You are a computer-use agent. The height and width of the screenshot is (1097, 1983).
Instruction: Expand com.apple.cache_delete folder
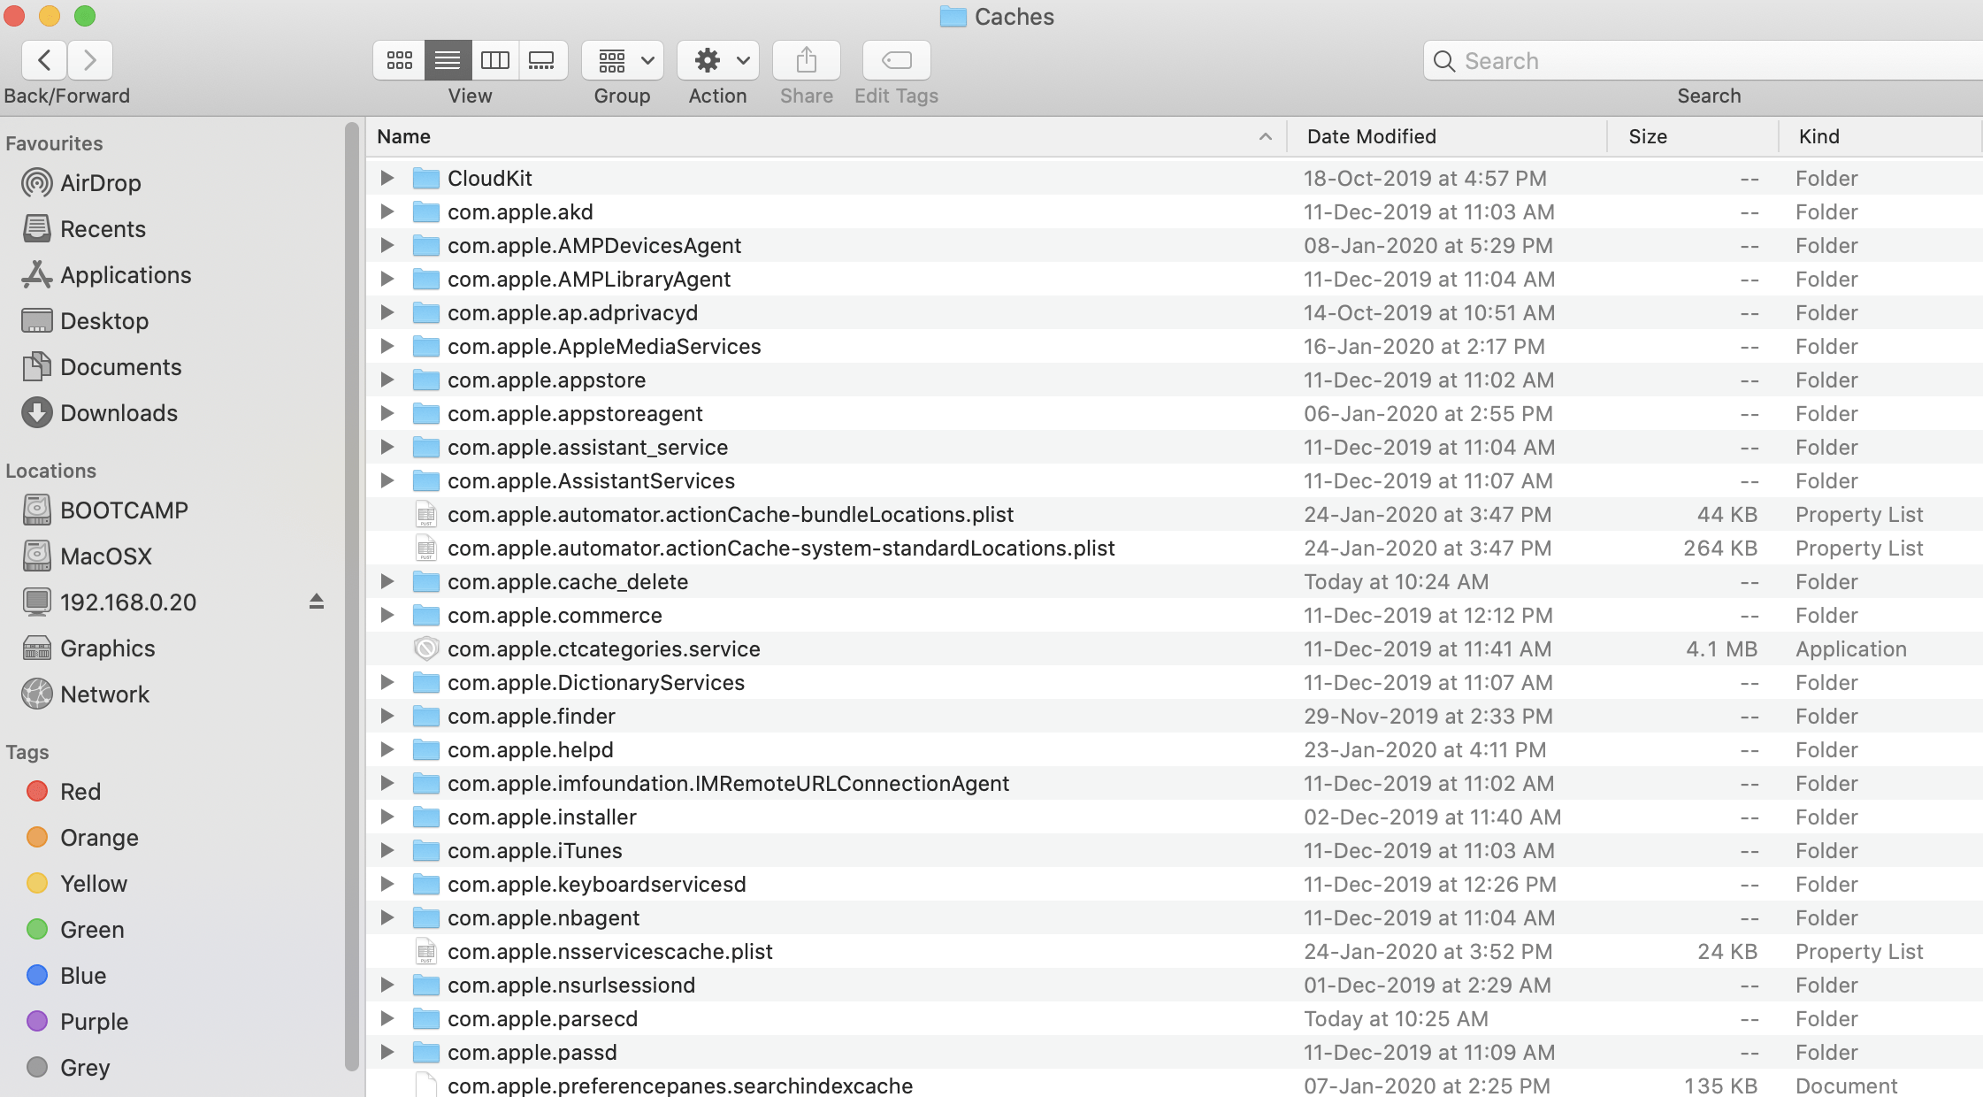pyautogui.click(x=387, y=581)
